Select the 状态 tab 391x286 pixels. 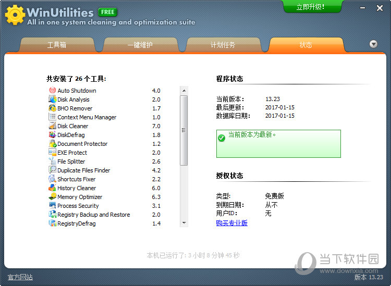click(x=306, y=45)
